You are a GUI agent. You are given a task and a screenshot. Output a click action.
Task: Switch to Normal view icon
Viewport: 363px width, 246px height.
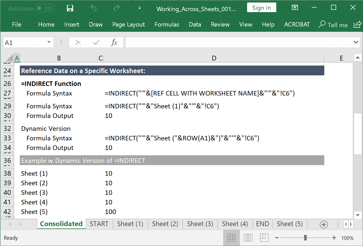pos(231,238)
